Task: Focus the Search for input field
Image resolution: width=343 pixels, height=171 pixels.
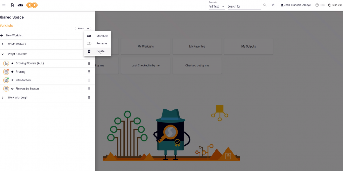Action: point(244,6)
